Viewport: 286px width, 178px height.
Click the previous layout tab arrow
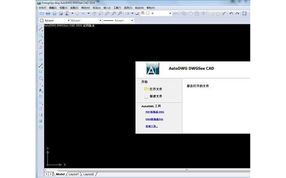tap(46, 174)
